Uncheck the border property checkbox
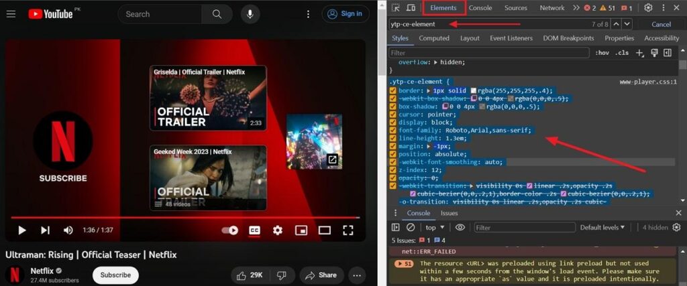This screenshot has width=687, height=286. 393,90
